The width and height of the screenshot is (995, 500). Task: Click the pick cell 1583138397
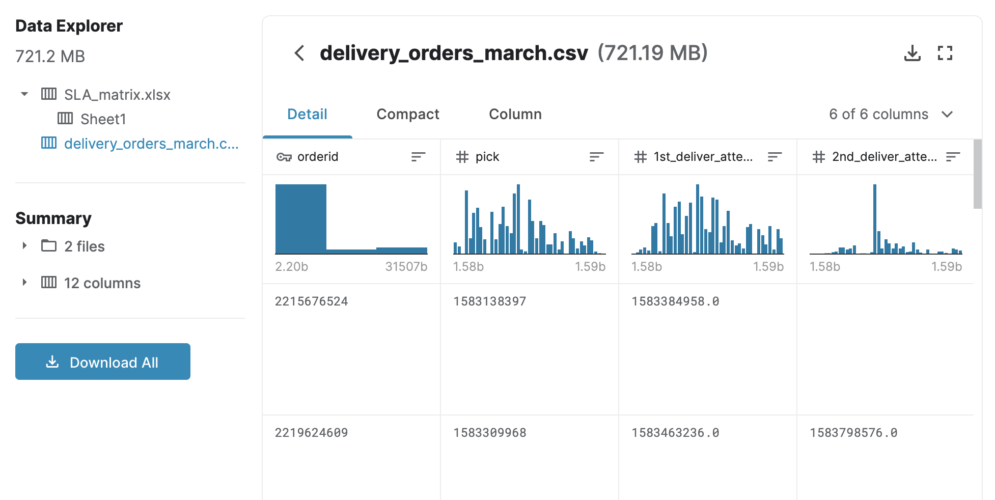(490, 301)
